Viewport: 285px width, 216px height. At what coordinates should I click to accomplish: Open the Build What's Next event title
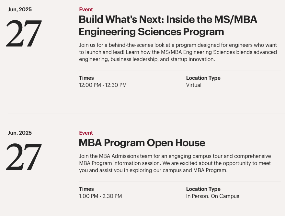click(168, 26)
